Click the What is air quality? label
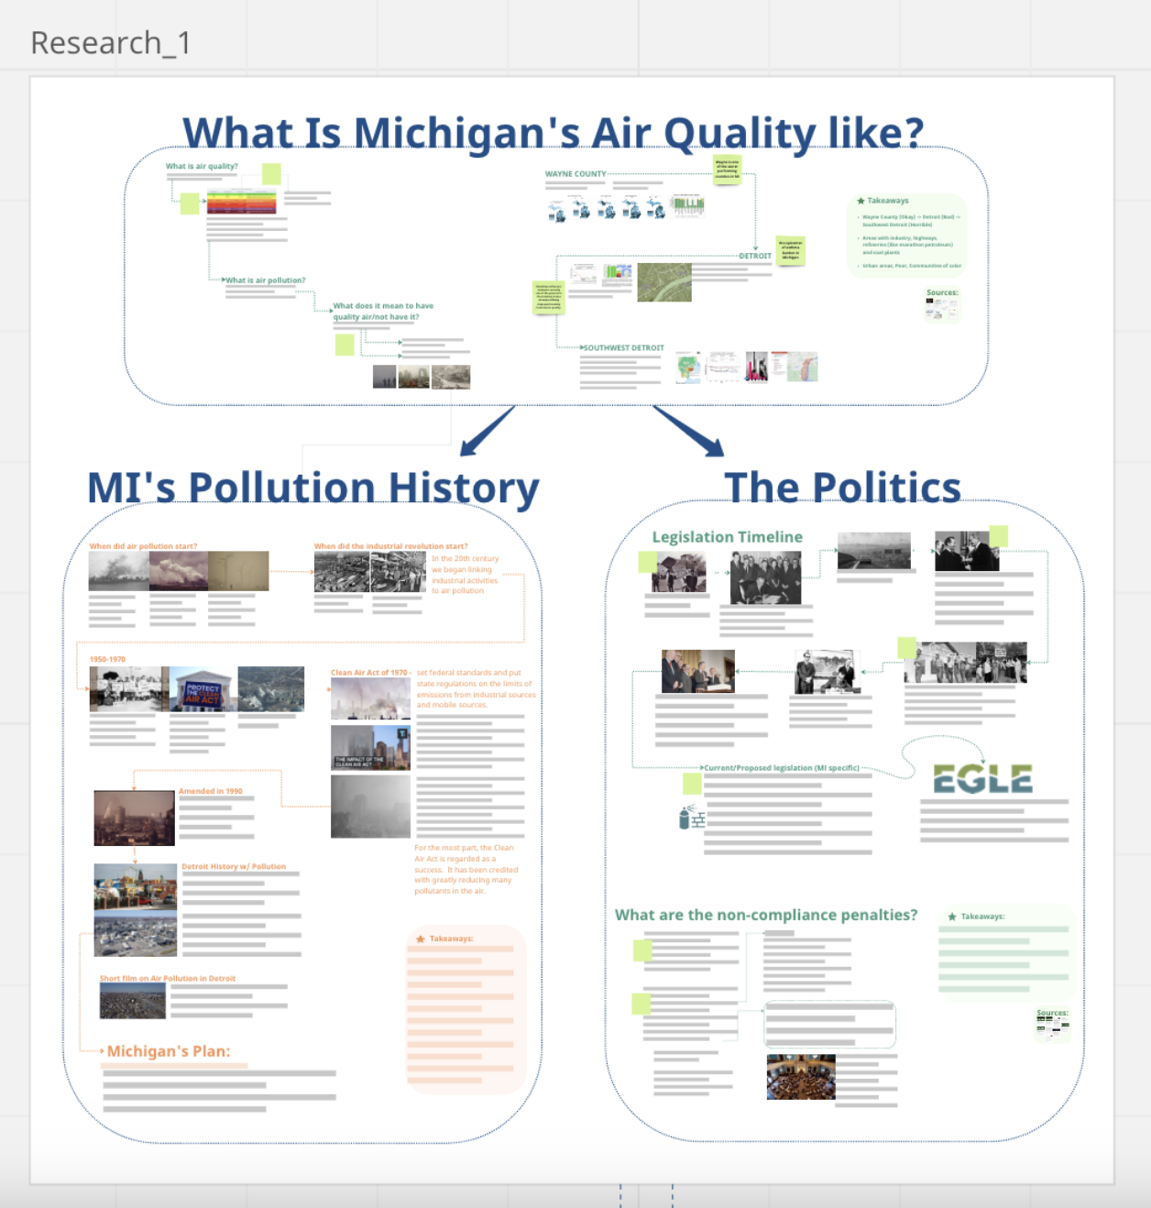The width and height of the screenshot is (1151, 1208). pos(202,167)
